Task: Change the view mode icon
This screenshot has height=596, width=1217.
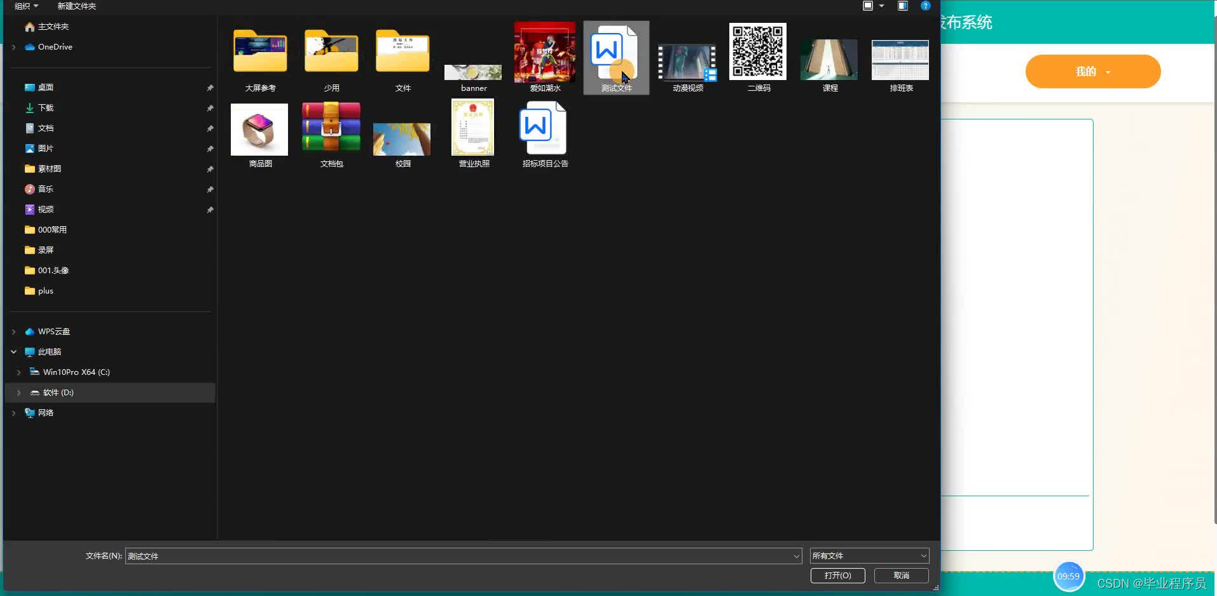Action: click(x=868, y=6)
